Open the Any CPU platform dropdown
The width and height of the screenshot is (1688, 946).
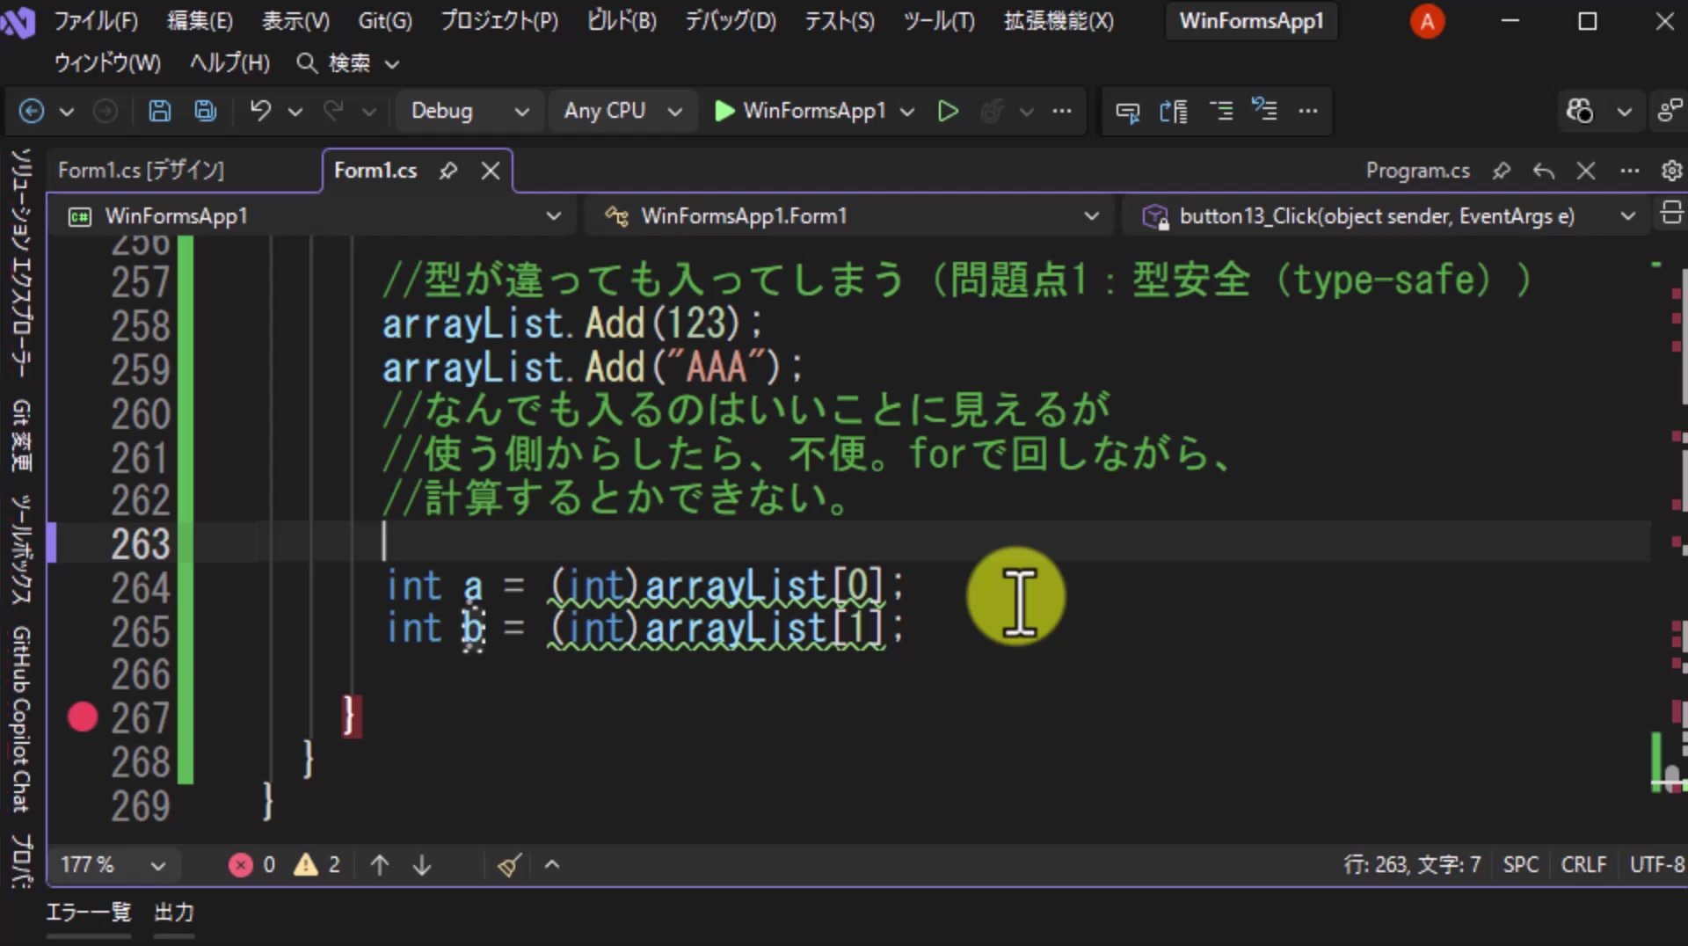[622, 111]
